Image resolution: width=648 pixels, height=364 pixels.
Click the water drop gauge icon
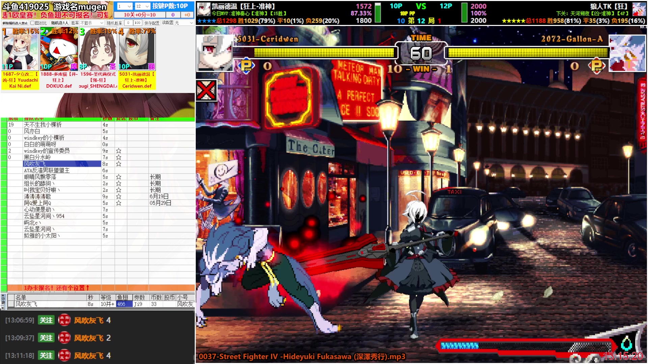coord(627,344)
